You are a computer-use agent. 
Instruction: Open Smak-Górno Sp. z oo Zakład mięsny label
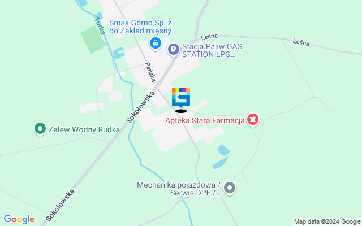[140, 27]
